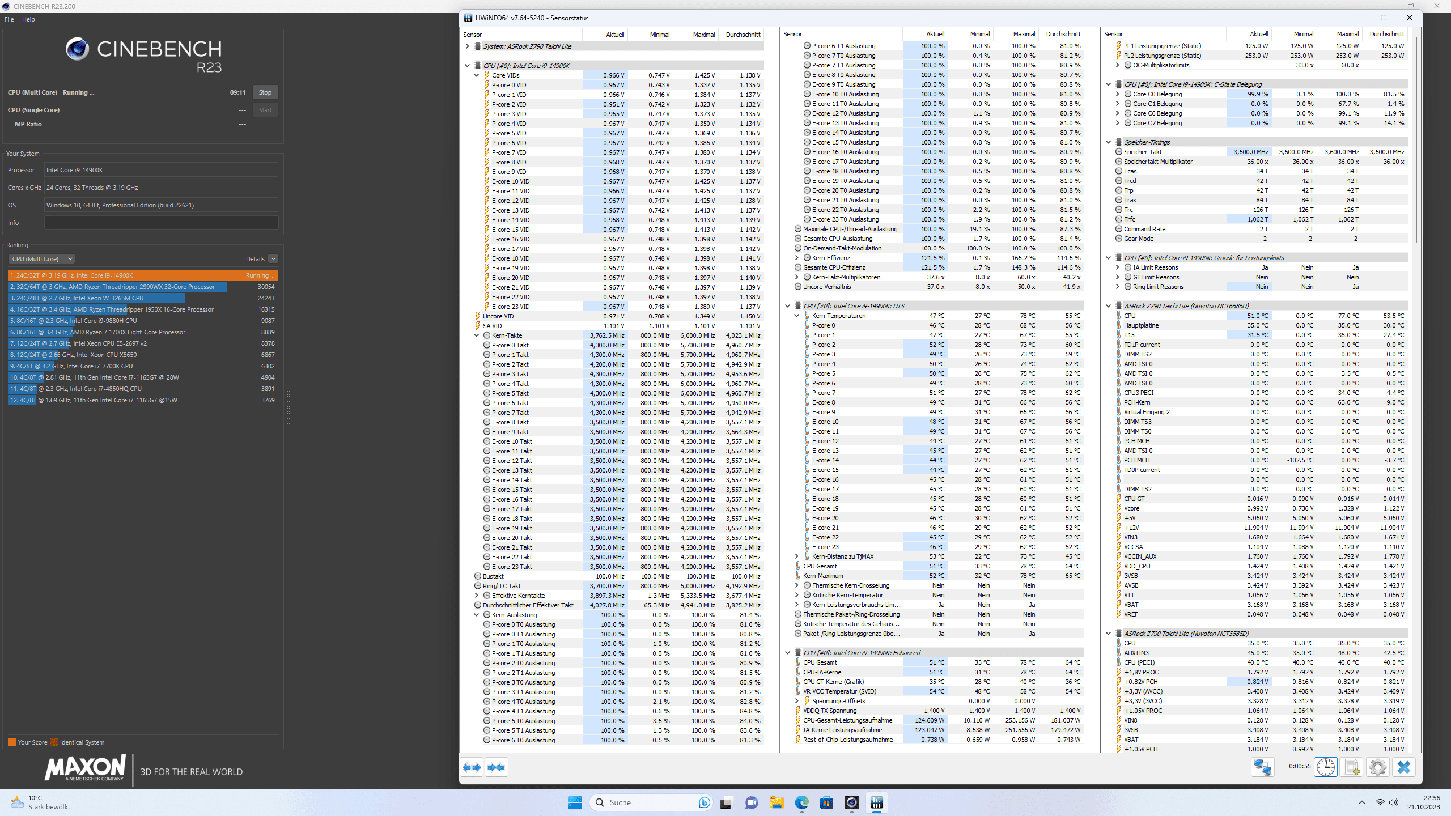The image size is (1451, 816).
Task: Open File Explorer from the taskbar
Action: (777, 802)
